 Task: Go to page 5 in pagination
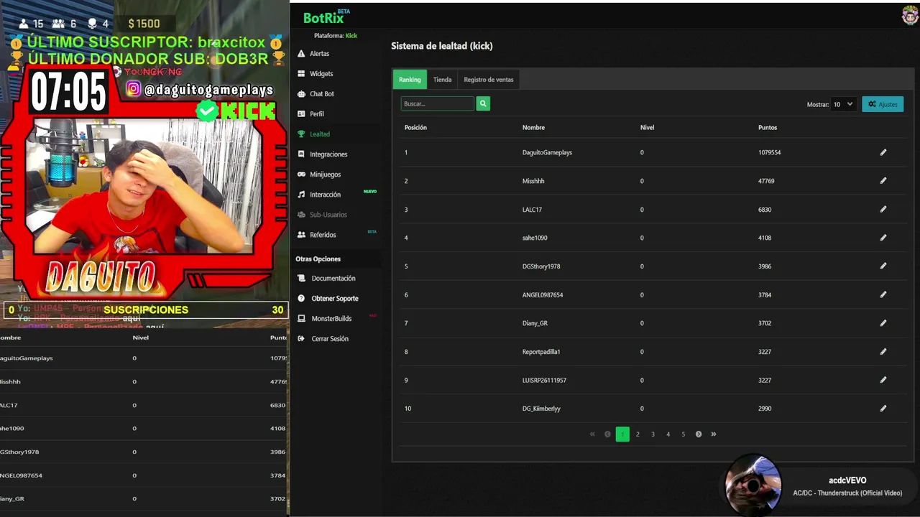pyautogui.click(x=683, y=434)
